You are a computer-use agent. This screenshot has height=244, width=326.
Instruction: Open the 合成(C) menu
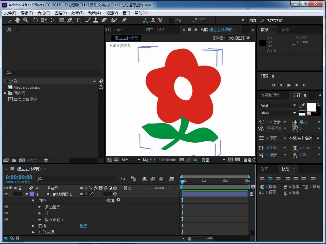[44, 13]
